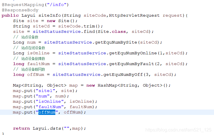Click the Map<String, Object> declaration type

pos(40,85)
